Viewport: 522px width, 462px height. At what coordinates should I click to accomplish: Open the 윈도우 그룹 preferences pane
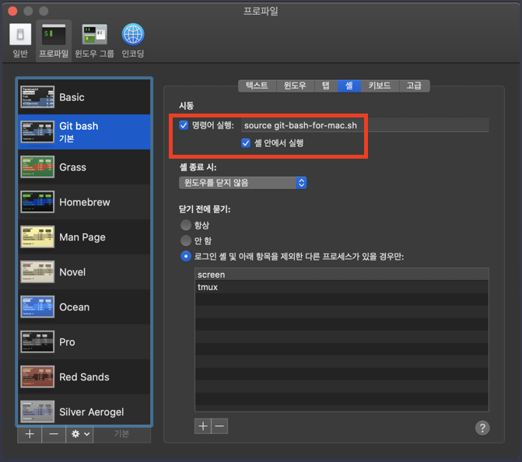click(95, 40)
